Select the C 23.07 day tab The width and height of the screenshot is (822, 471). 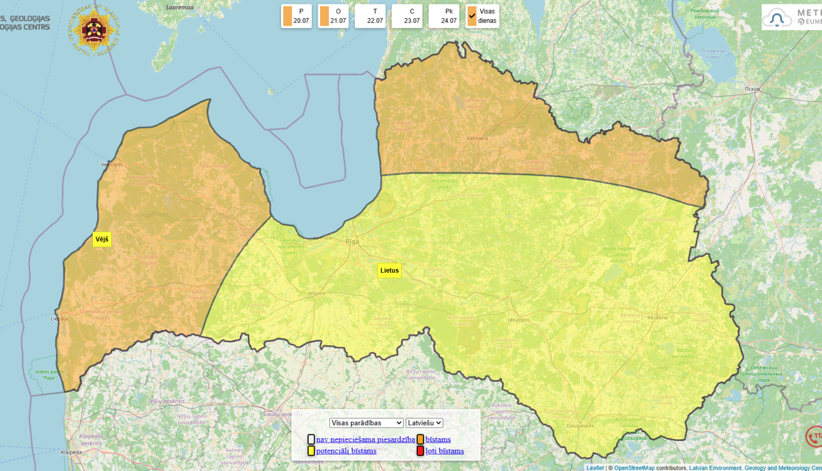pyautogui.click(x=407, y=16)
